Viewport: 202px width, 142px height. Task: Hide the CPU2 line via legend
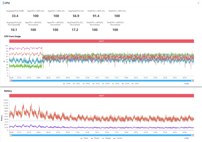click(86, 84)
